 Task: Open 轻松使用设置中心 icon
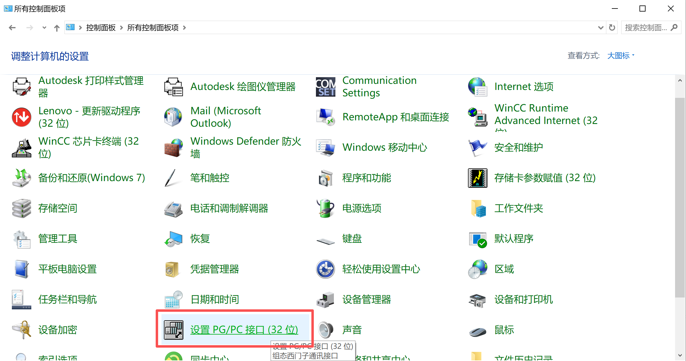(x=326, y=269)
